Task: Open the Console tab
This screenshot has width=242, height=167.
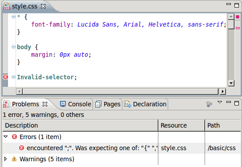Action: 76,104
